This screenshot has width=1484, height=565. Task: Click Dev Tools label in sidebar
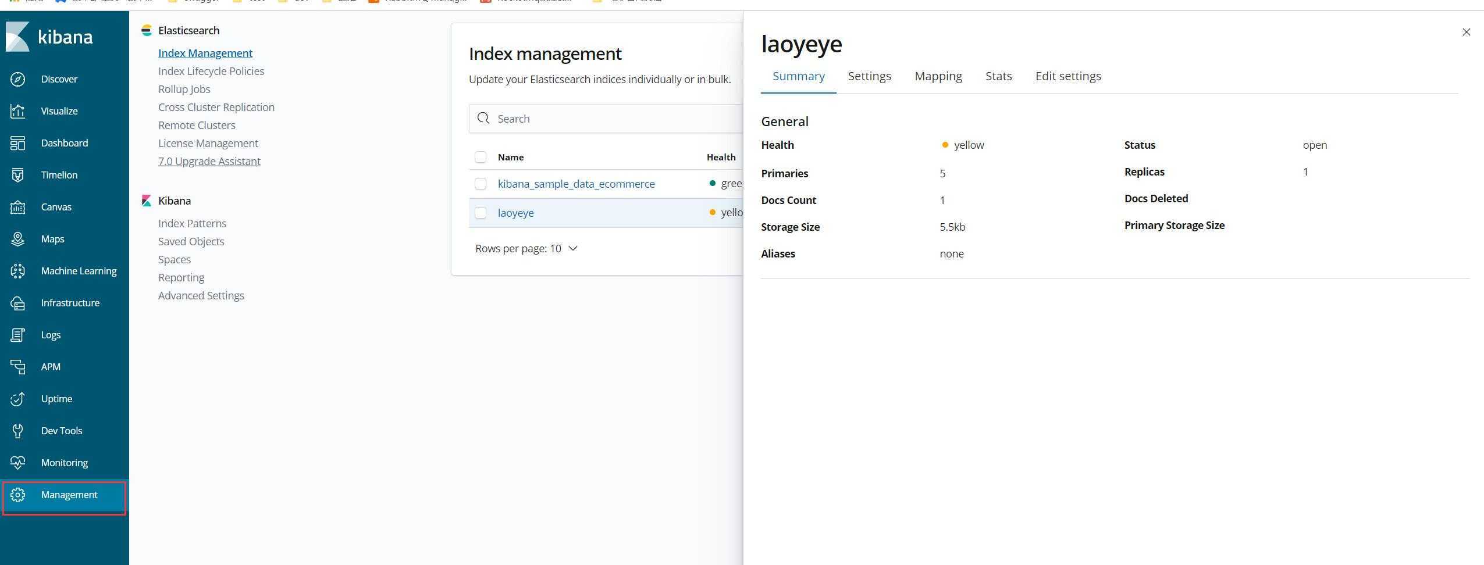pyautogui.click(x=62, y=431)
